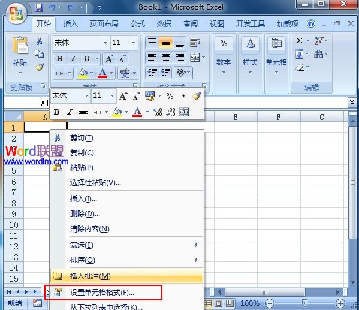Click the Office button logo
359x310 pixels.
click(16, 14)
